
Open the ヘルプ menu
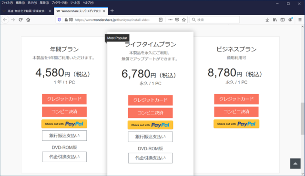point(88,3)
